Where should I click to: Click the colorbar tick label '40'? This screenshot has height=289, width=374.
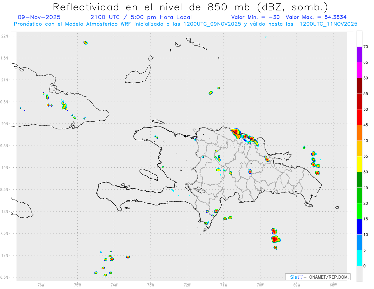click(366, 141)
